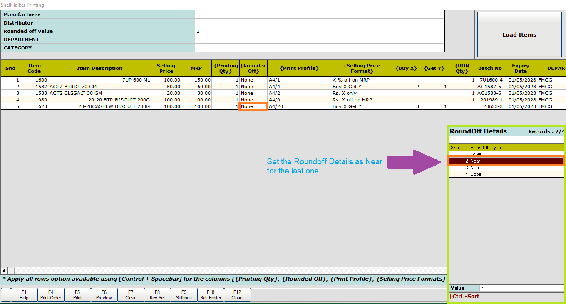Click F4 Print Order button
The height and width of the screenshot is (304, 566).
coord(51,295)
